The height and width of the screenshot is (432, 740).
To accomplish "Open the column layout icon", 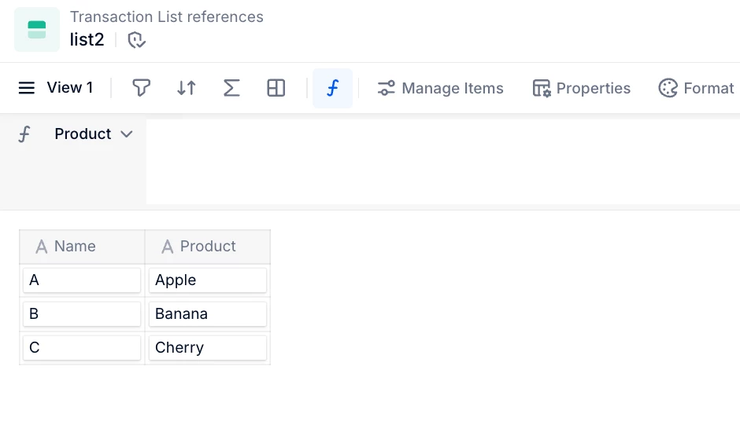I will (x=276, y=88).
